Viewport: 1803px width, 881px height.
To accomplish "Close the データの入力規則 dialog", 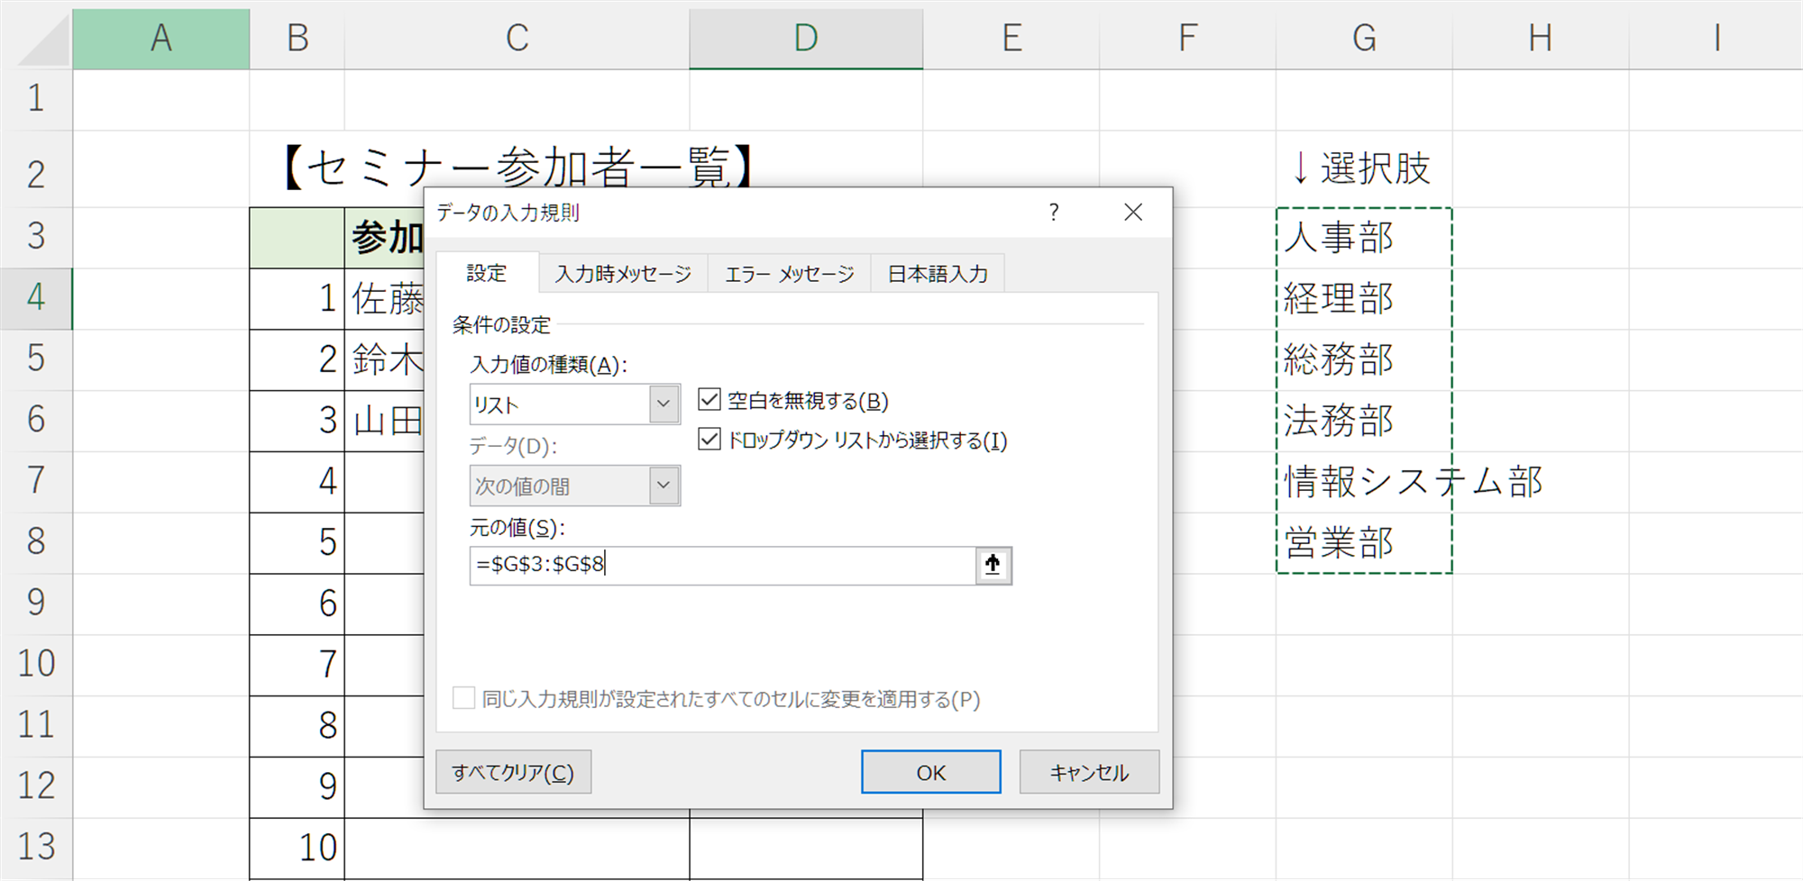I will tap(1133, 213).
